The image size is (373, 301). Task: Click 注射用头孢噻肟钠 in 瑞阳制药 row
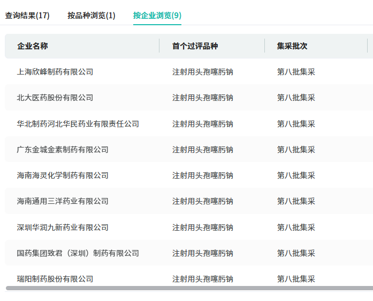(203, 279)
